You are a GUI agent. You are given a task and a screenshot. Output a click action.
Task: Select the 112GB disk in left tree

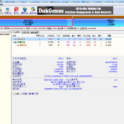(4, 34)
